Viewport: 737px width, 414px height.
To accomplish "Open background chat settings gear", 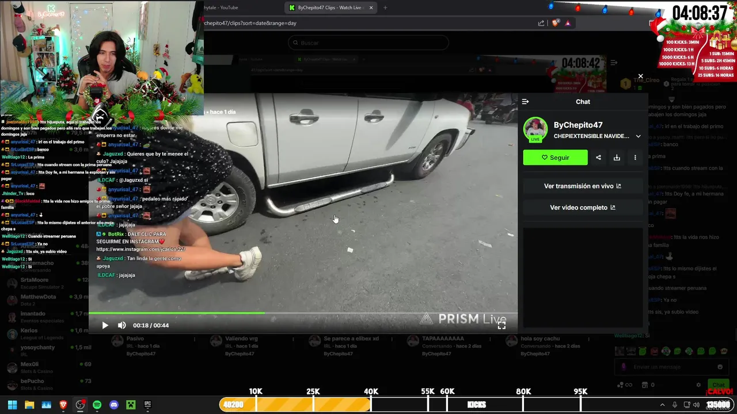I will pos(698,385).
